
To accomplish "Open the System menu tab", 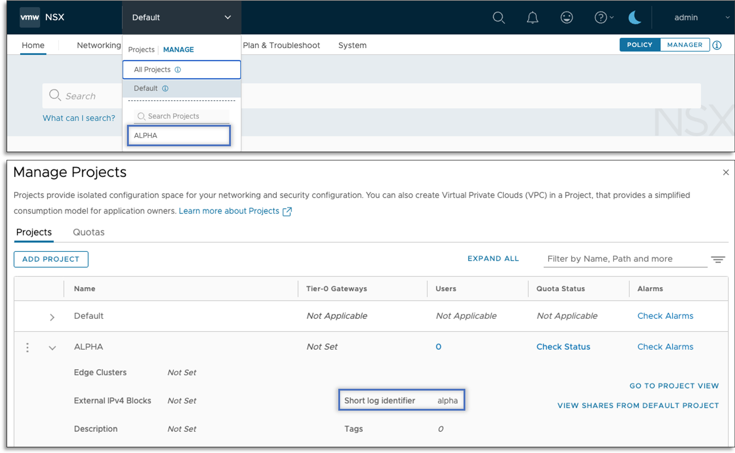I will [x=352, y=45].
